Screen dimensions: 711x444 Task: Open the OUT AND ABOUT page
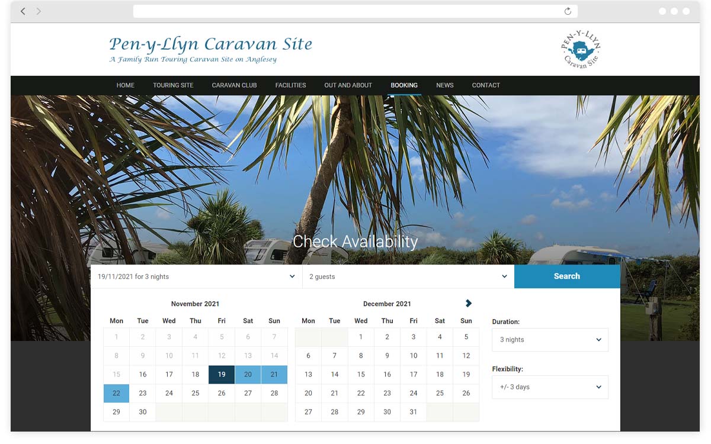(348, 85)
